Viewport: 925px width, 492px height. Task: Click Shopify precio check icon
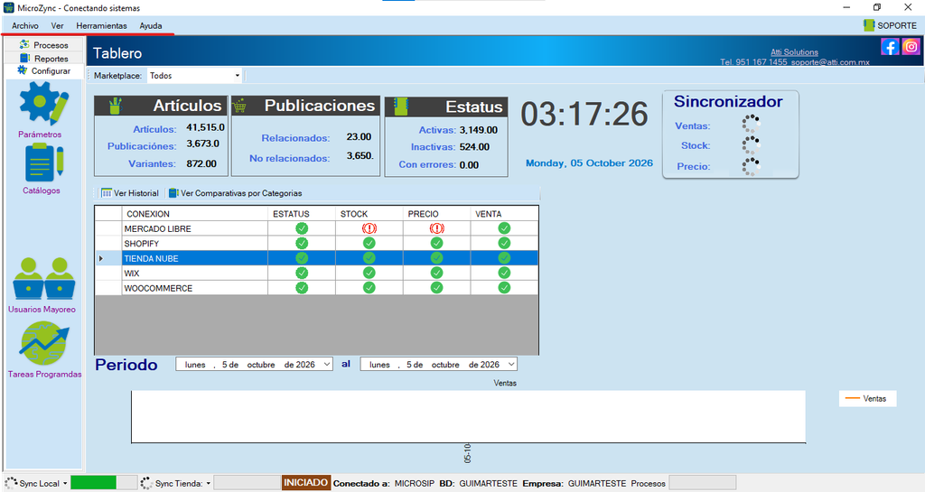pyautogui.click(x=436, y=244)
